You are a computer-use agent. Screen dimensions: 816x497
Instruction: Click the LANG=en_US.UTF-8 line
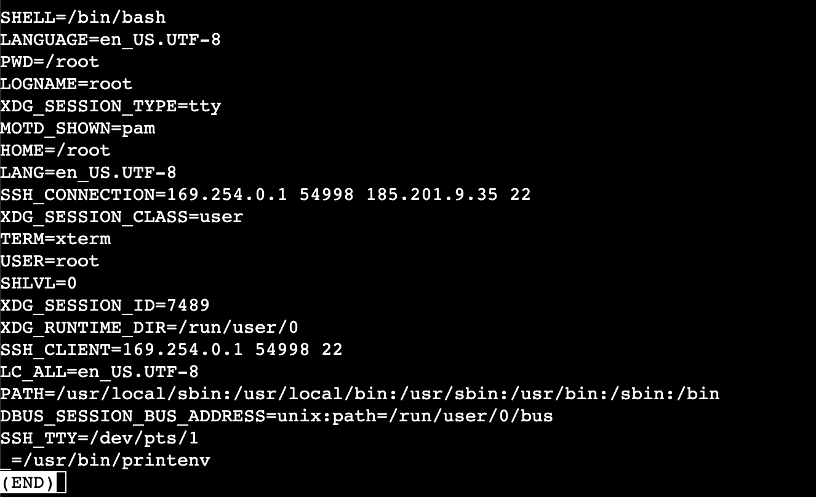(x=89, y=172)
